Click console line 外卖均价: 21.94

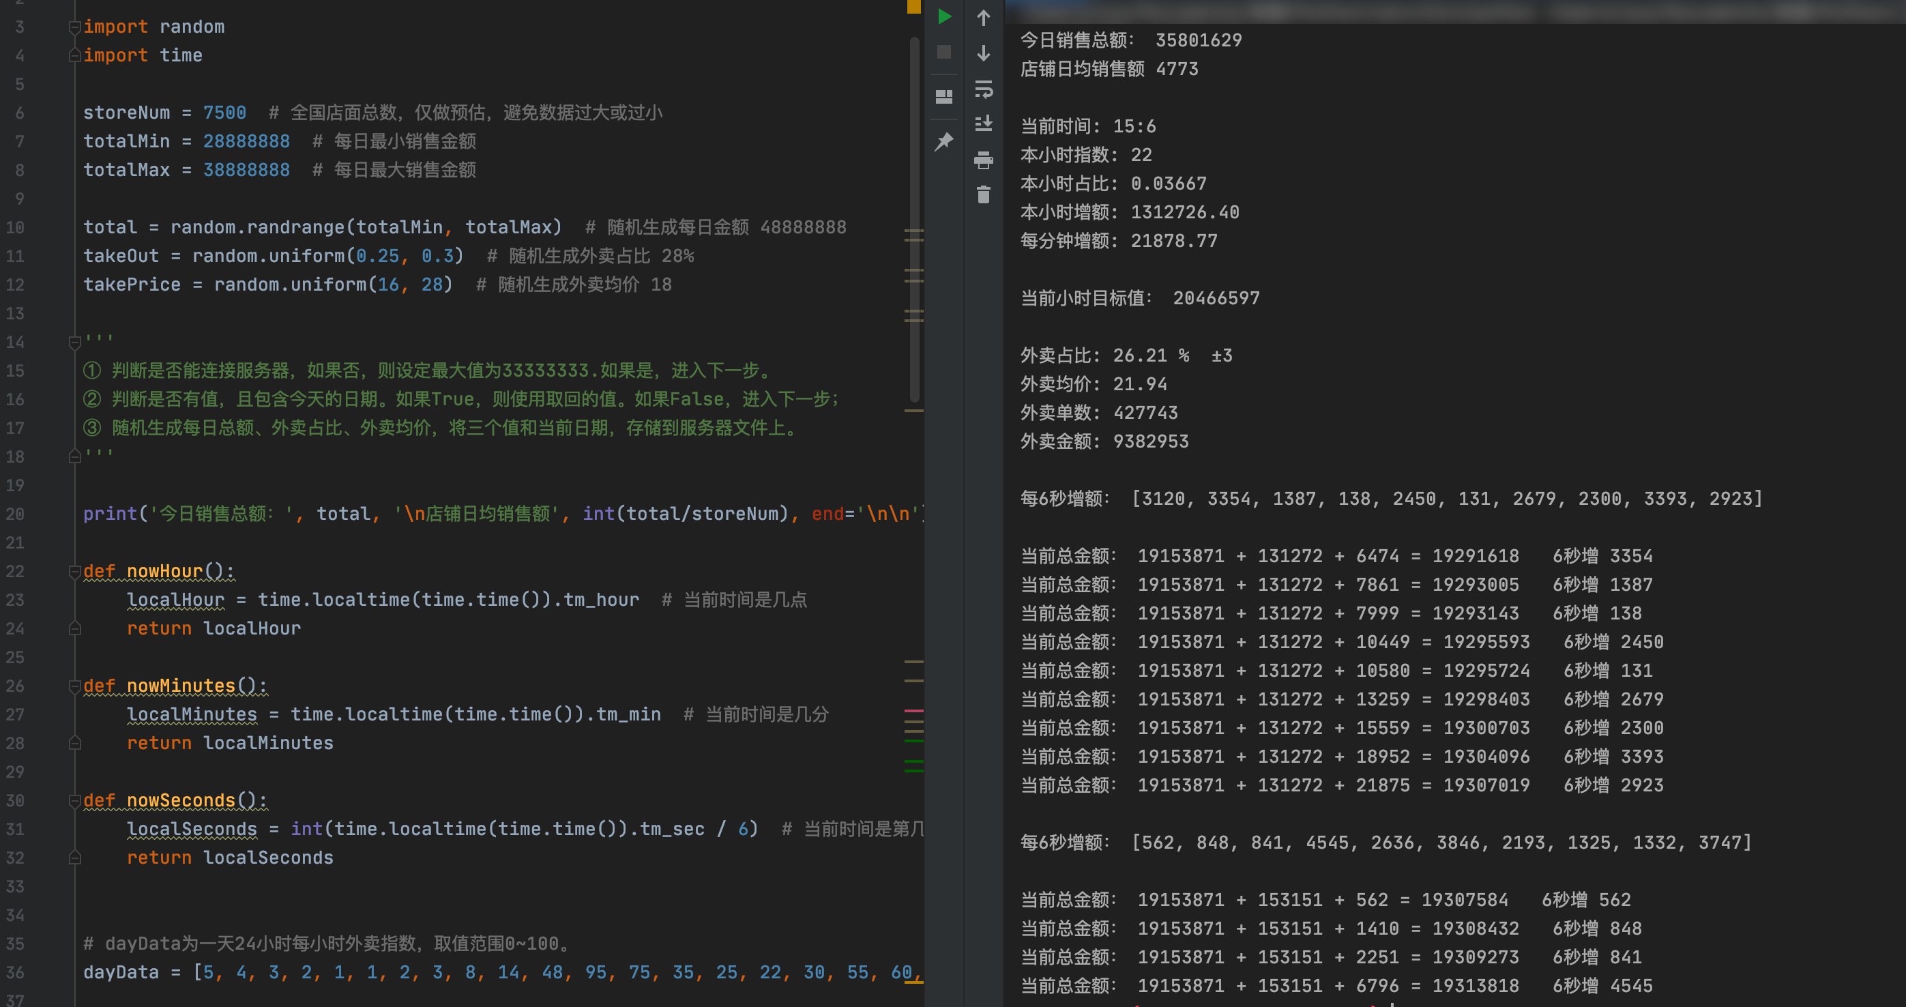tap(1094, 384)
